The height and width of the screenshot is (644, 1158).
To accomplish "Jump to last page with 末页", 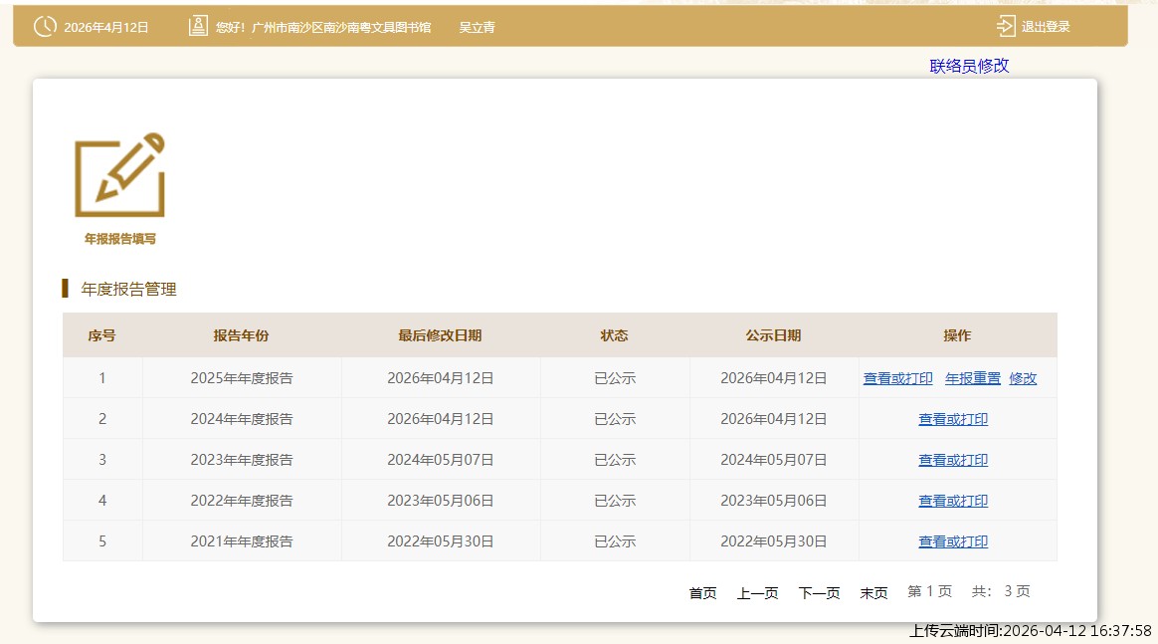I will pyautogui.click(x=873, y=592).
